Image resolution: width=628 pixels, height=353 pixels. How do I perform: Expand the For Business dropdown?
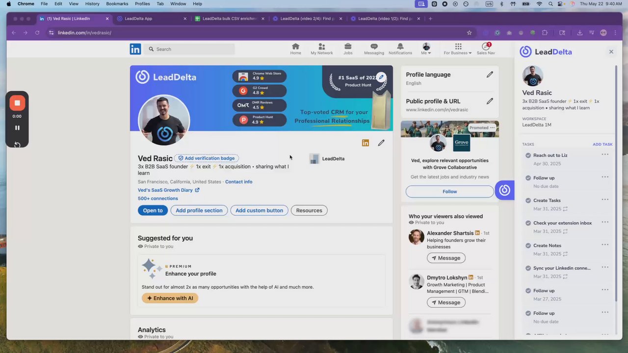458,49
